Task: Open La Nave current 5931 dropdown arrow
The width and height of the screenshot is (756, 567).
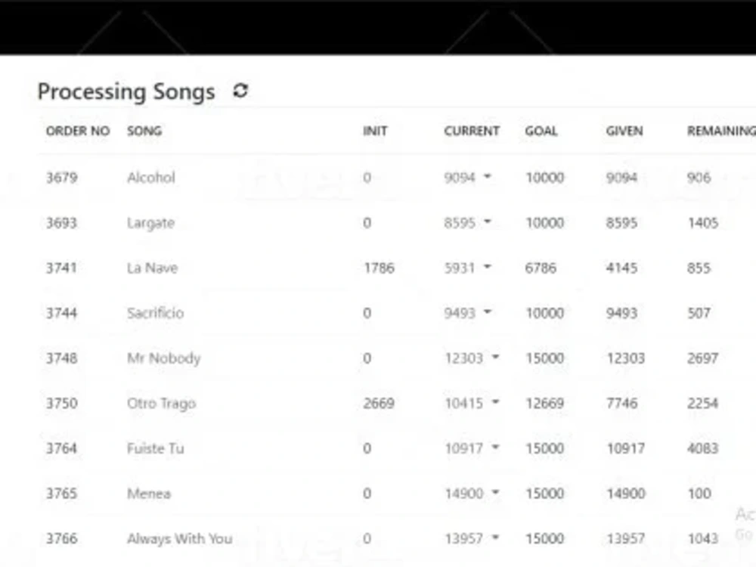Action: [x=488, y=267]
